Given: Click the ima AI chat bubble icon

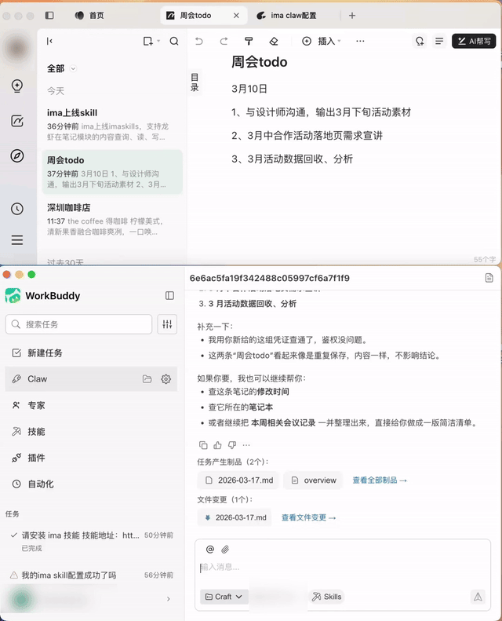Looking at the screenshot, I should (420, 41).
